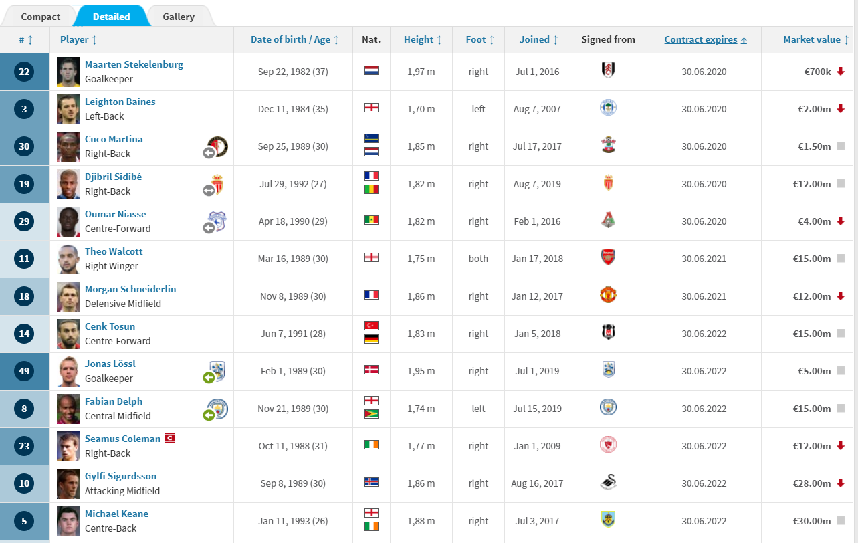Click the red market value arrow for Leighton Baines

coord(841,109)
